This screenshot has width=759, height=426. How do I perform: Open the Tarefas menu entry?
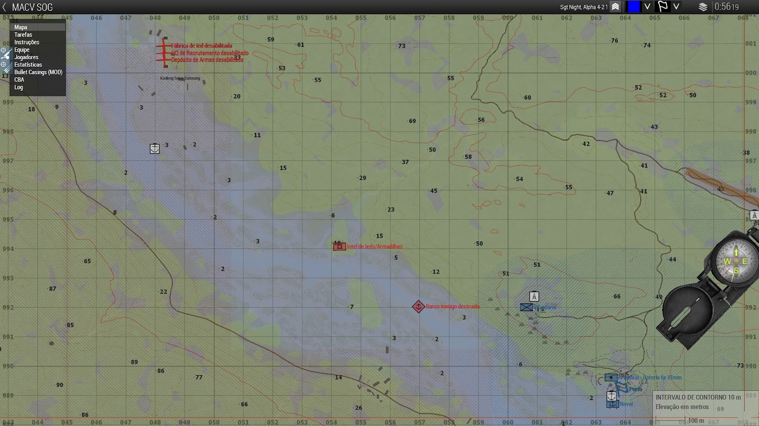pyautogui.click(x=37, y=35)
